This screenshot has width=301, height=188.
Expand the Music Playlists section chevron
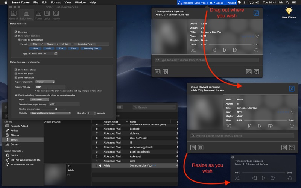coord(23,151)
